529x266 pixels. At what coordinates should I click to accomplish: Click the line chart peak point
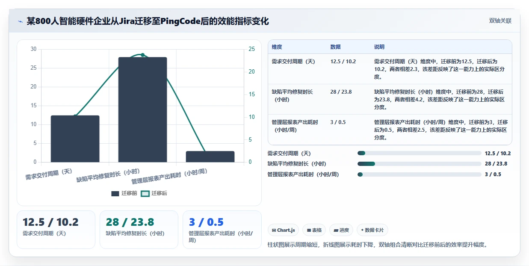pos(142,55)
